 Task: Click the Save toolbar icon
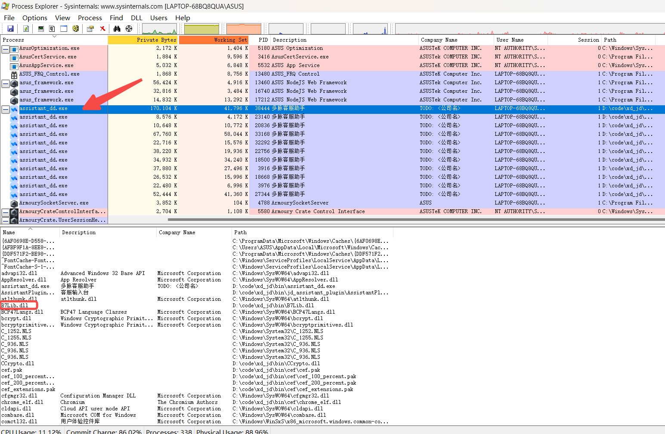(10, 28)
